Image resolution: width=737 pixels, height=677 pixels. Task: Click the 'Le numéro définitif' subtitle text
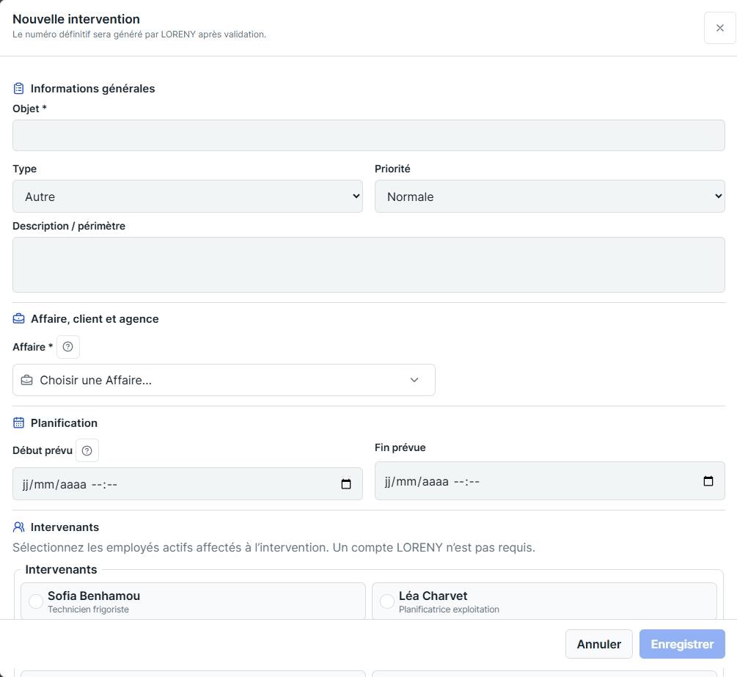click(139, 34)
